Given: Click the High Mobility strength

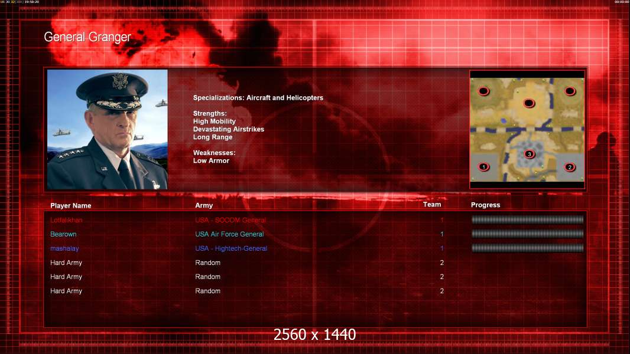Looking at the screenshot, I should [x=214, y=122].
